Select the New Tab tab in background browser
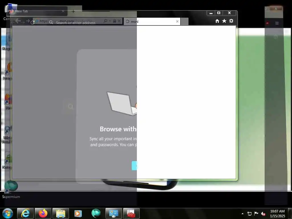Image resolution: width=292 pixels, height=219 pixels. point(37,11)
